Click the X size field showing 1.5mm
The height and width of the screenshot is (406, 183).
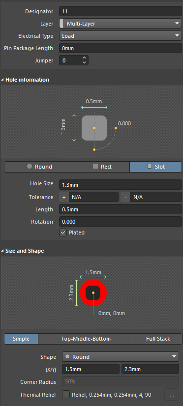(91, 369)
